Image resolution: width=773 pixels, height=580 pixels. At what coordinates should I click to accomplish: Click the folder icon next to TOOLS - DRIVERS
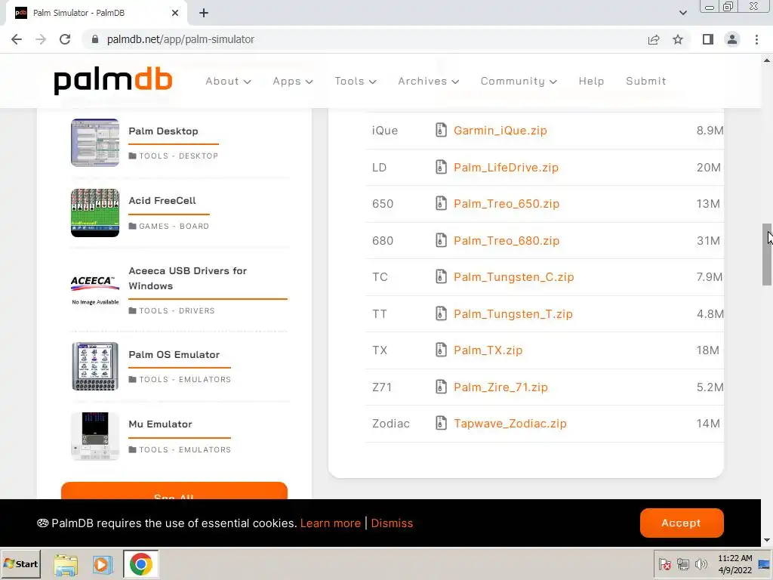coord(132,310)
